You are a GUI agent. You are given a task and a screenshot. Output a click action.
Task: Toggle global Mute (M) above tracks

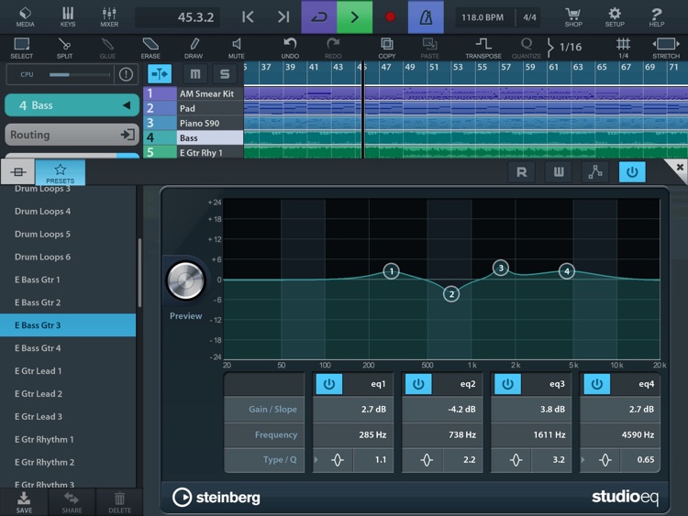pos(195,73)
